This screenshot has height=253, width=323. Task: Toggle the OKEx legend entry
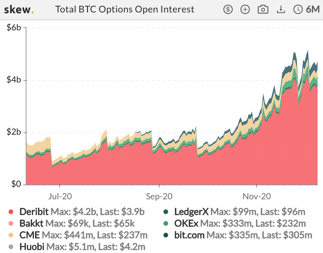coord(187,224)
